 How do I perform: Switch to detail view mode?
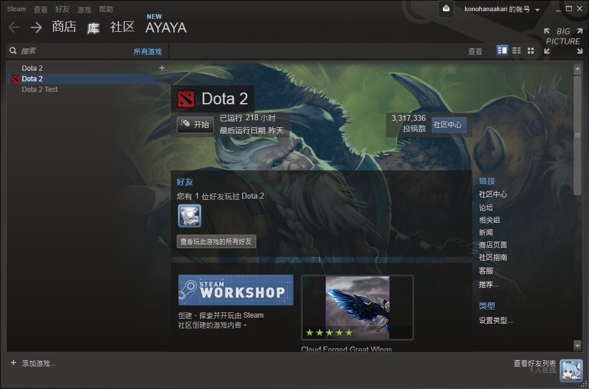502,50
